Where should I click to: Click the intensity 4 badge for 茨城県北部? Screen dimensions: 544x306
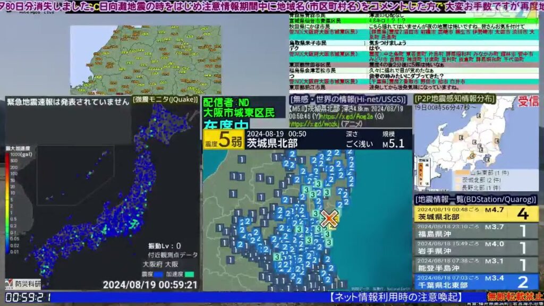point(524,213)
